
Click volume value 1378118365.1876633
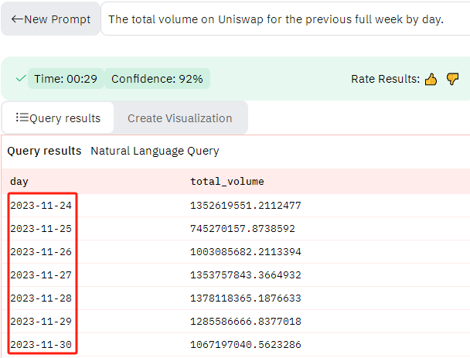pyautogui.click(x=246, y=298)
